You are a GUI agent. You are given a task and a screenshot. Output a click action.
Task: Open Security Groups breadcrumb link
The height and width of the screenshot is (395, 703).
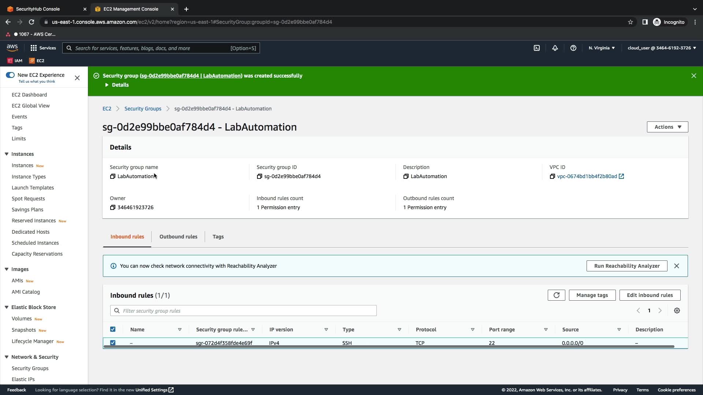[143, 109]
